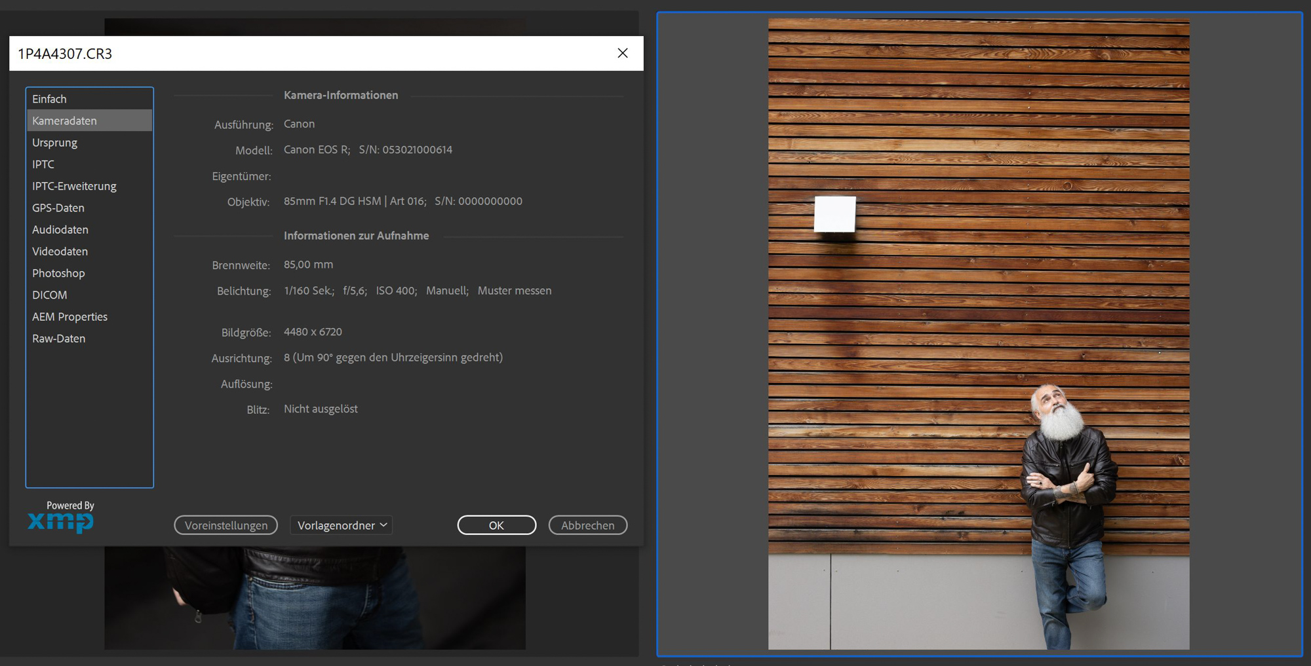Confirm the dialog with OK

496,525
